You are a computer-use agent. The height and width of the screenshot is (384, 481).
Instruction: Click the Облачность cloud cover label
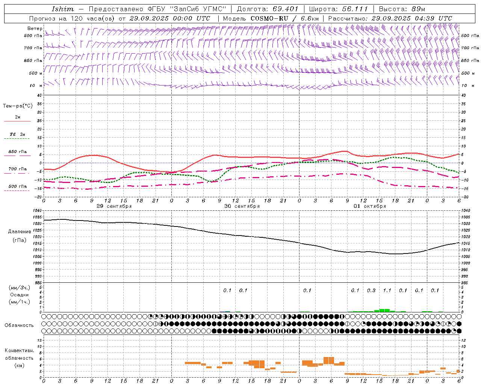tap(19, 325)
